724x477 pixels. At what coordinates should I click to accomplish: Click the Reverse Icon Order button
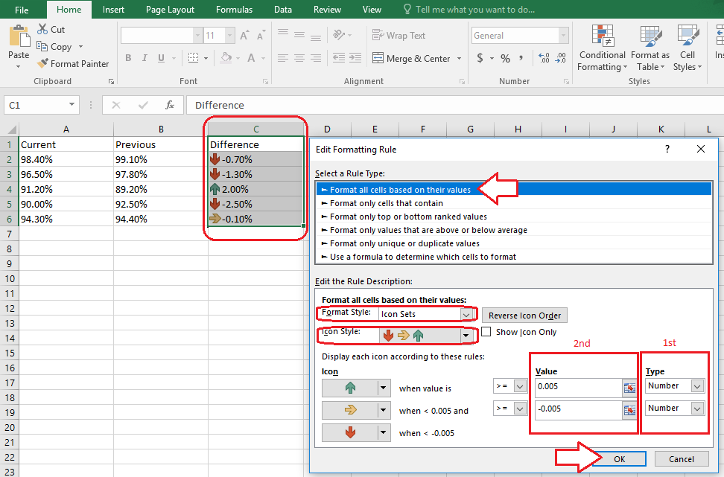click(x=524, y=315)
